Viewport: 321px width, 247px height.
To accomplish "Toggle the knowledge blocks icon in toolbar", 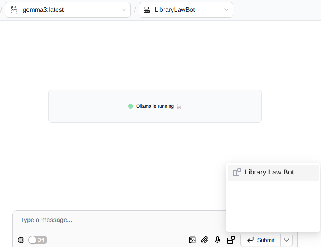I will pos(231,240).
